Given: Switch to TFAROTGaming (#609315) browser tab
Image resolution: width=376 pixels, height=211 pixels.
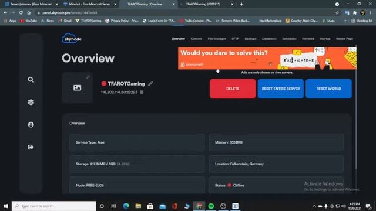Looking at the screenshot, I should coord(207,4).
